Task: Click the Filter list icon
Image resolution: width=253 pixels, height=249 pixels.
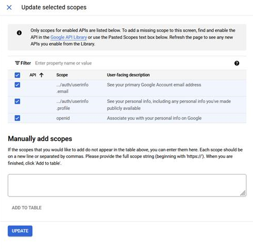Action: coord(17,63)
